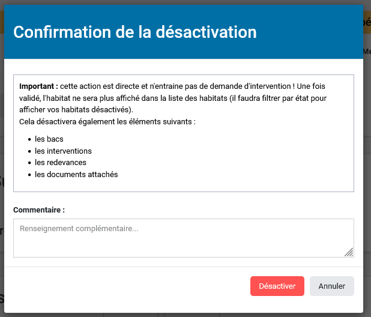Image resolution: width=371 pixels, height=317 pixels.
Task: Click the "les interventions" list entry
Action: (x=63, y=151)
